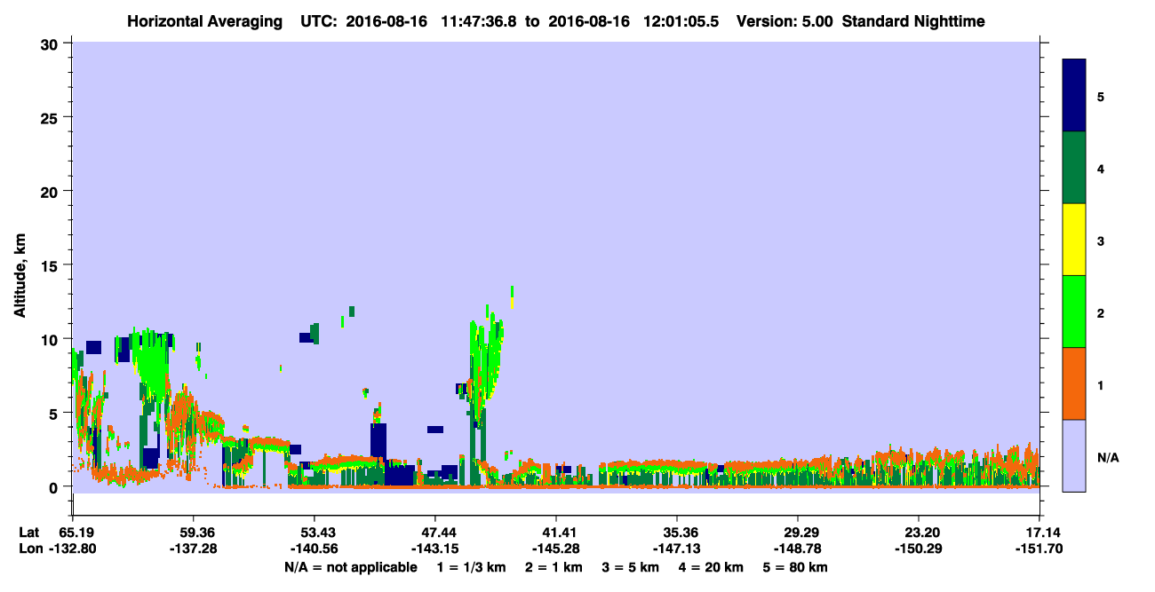Click the 'Standard Nighttime' title text

pyautogui.click(x=913, y=21)
